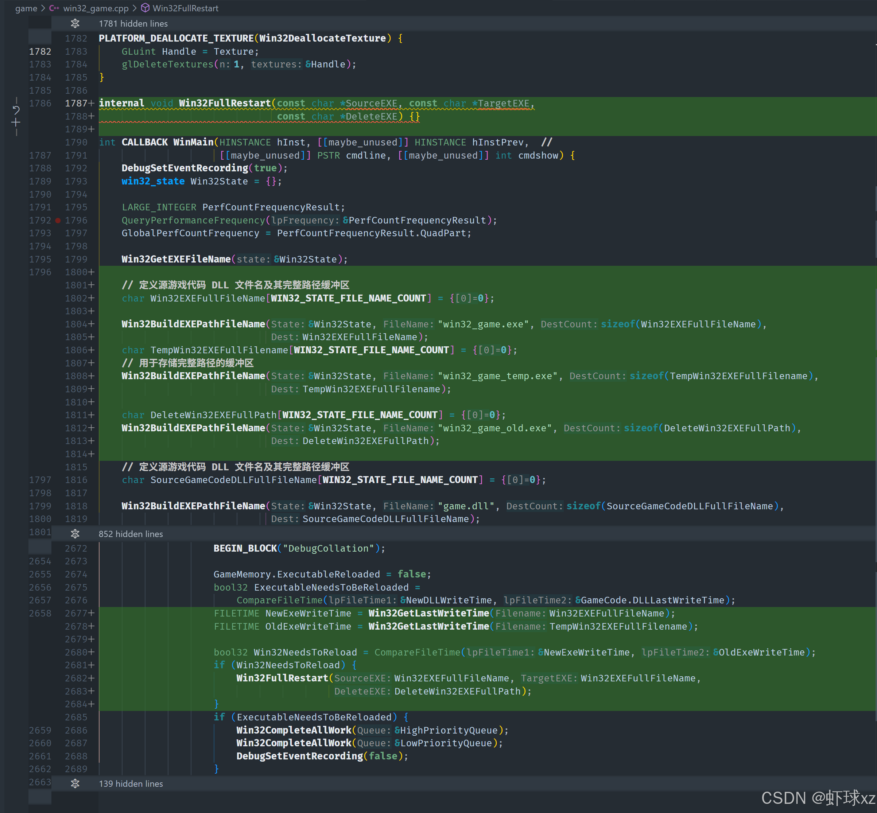
Task: Click the WinMain function name
Action: click(193, 142)
